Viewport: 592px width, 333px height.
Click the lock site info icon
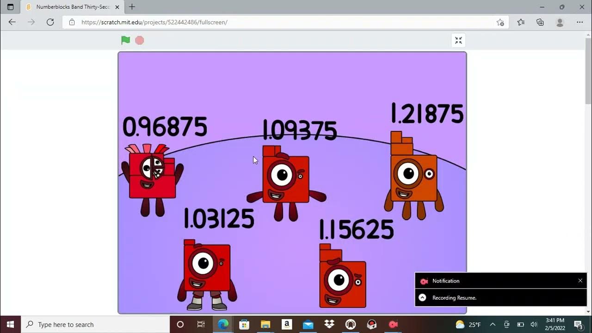[x=72, y=22]
